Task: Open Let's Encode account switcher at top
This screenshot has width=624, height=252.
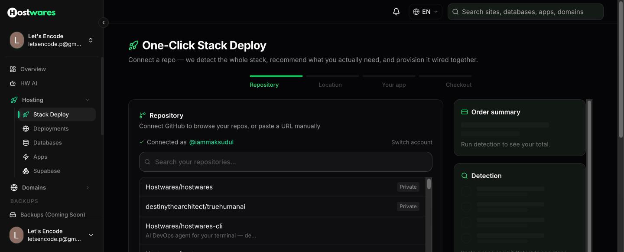Action: click(52, 40)
